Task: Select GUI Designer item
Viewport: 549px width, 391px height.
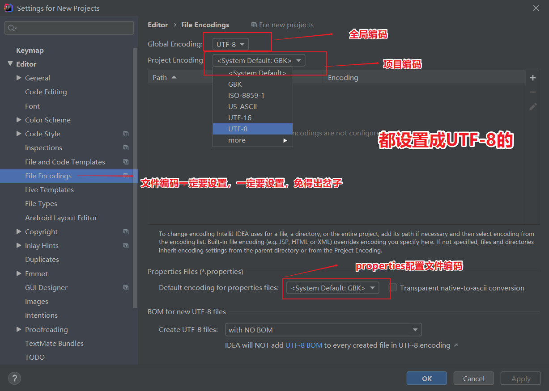Action: (46, 287)
